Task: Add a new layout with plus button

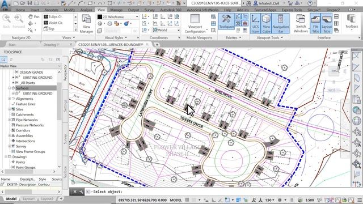Action: (x=61, y=198)
